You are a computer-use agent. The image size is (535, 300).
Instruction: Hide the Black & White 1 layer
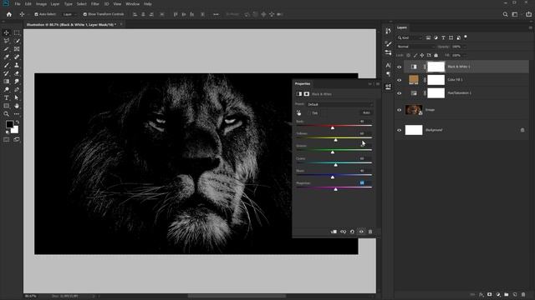(x=400, y=67)
